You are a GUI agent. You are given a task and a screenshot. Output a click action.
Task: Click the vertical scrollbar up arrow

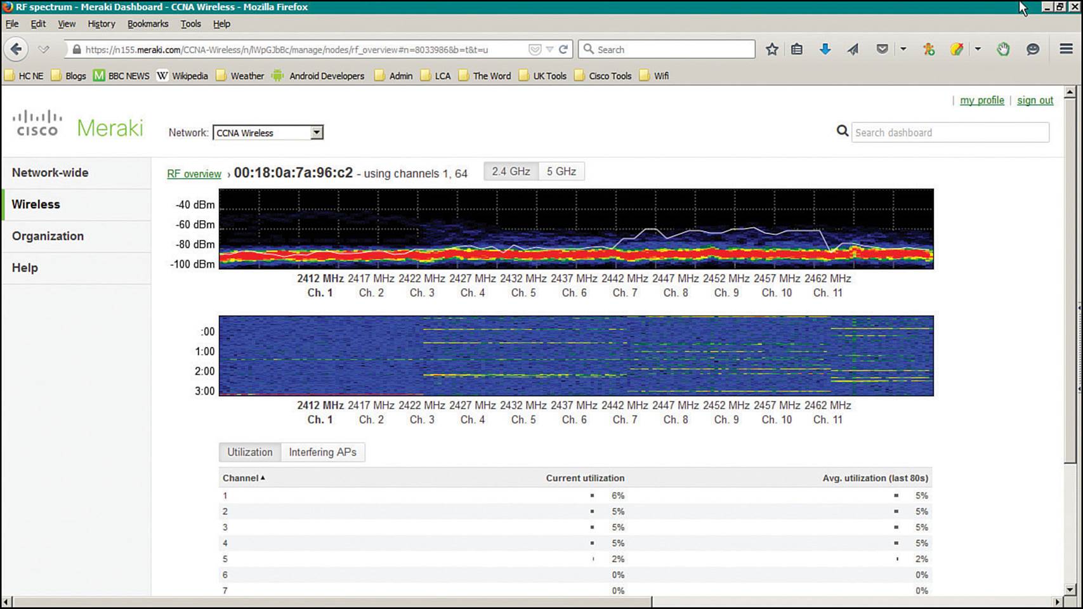(1070, 93)
